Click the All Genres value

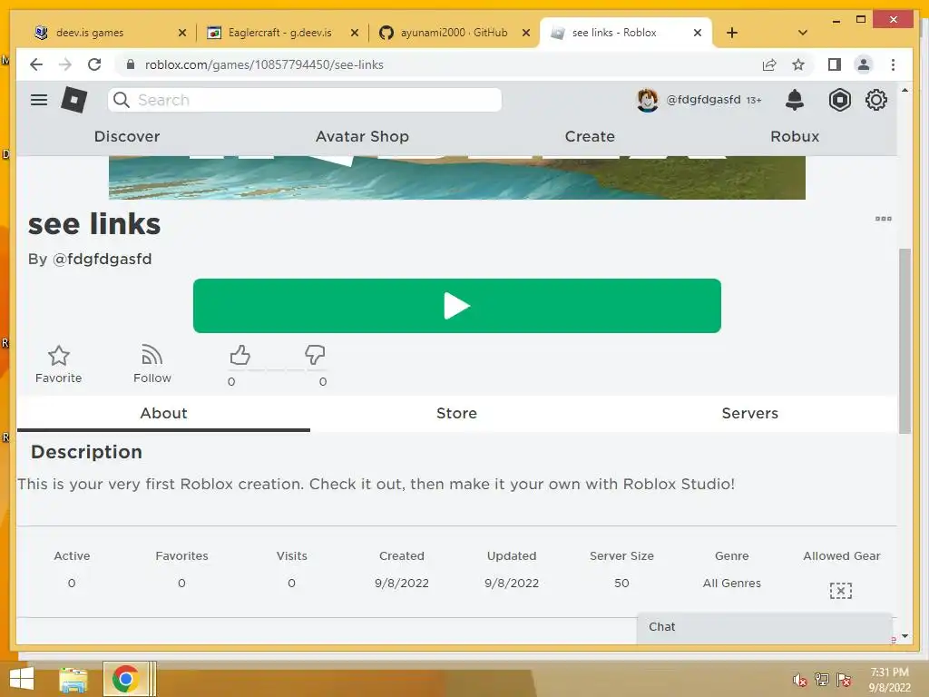732,584
